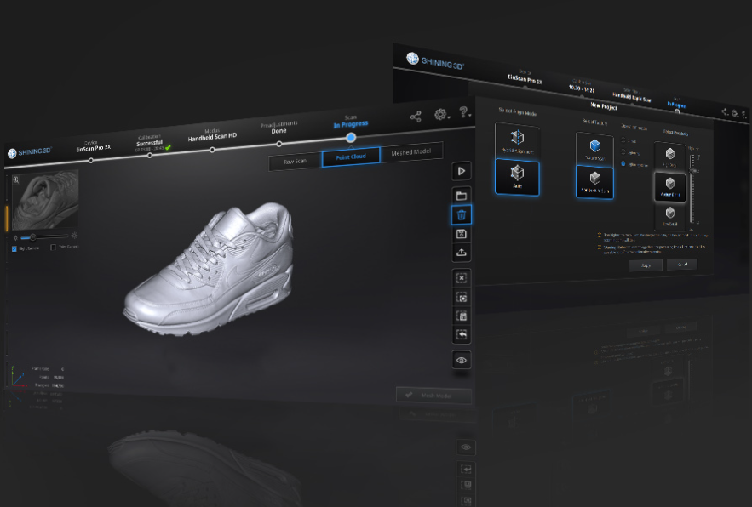752x507 pixels.
Task: Click the EinScan Pro 2X step, back window
Action: tap(525, 78)
